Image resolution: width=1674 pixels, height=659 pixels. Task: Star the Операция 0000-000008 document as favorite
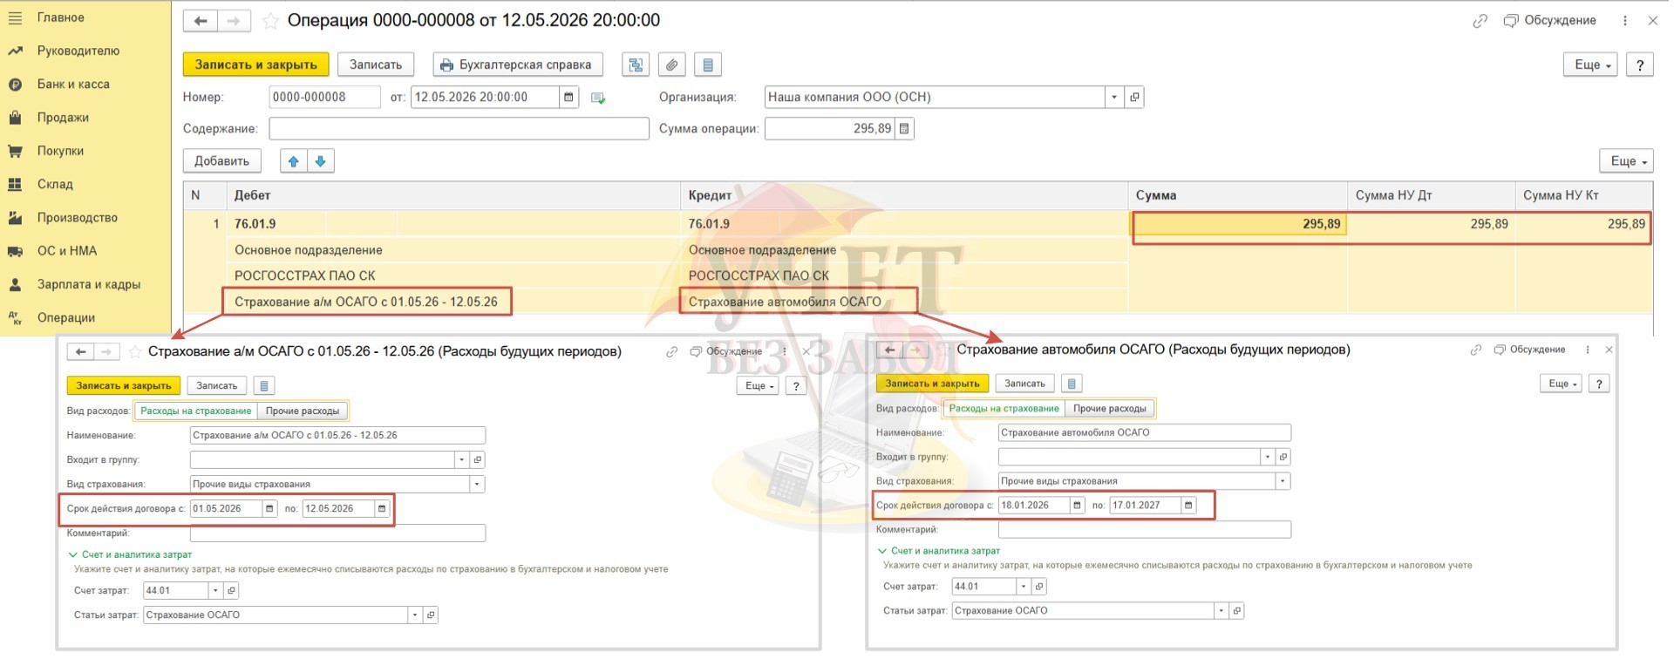tap(270, 21)
